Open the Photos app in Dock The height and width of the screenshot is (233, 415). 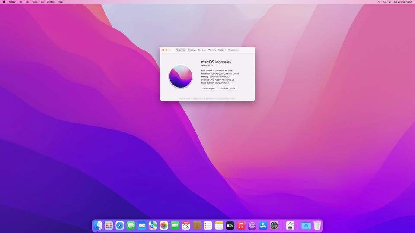click(x=164, y=225)
